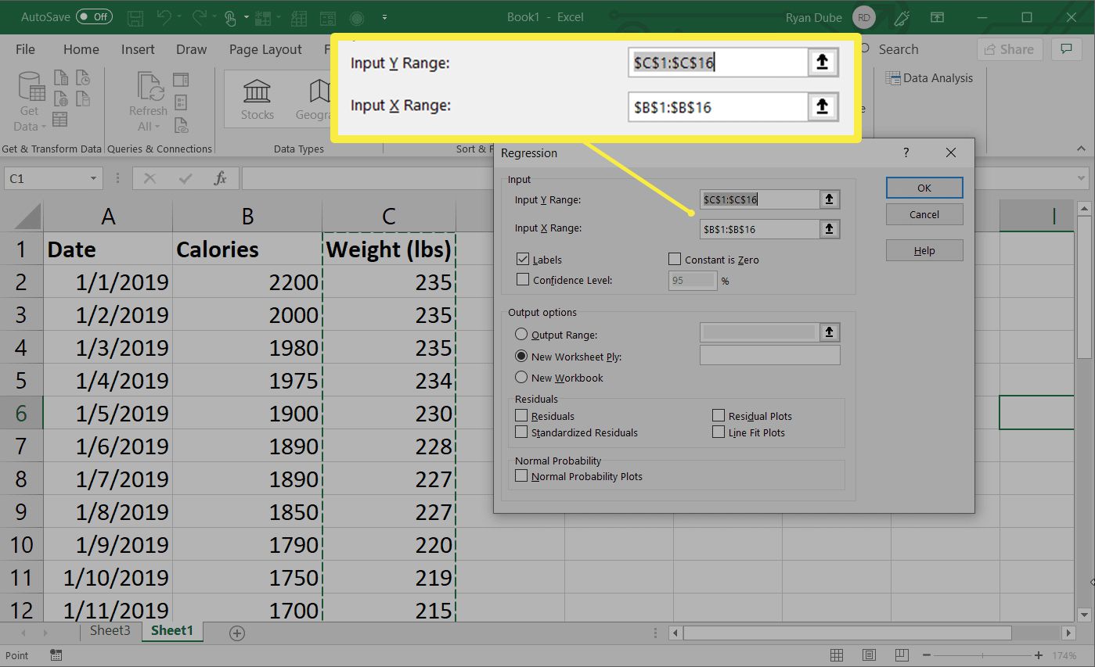
Task: Select the New Workbook radio button
Action: [x=521, y=377]
